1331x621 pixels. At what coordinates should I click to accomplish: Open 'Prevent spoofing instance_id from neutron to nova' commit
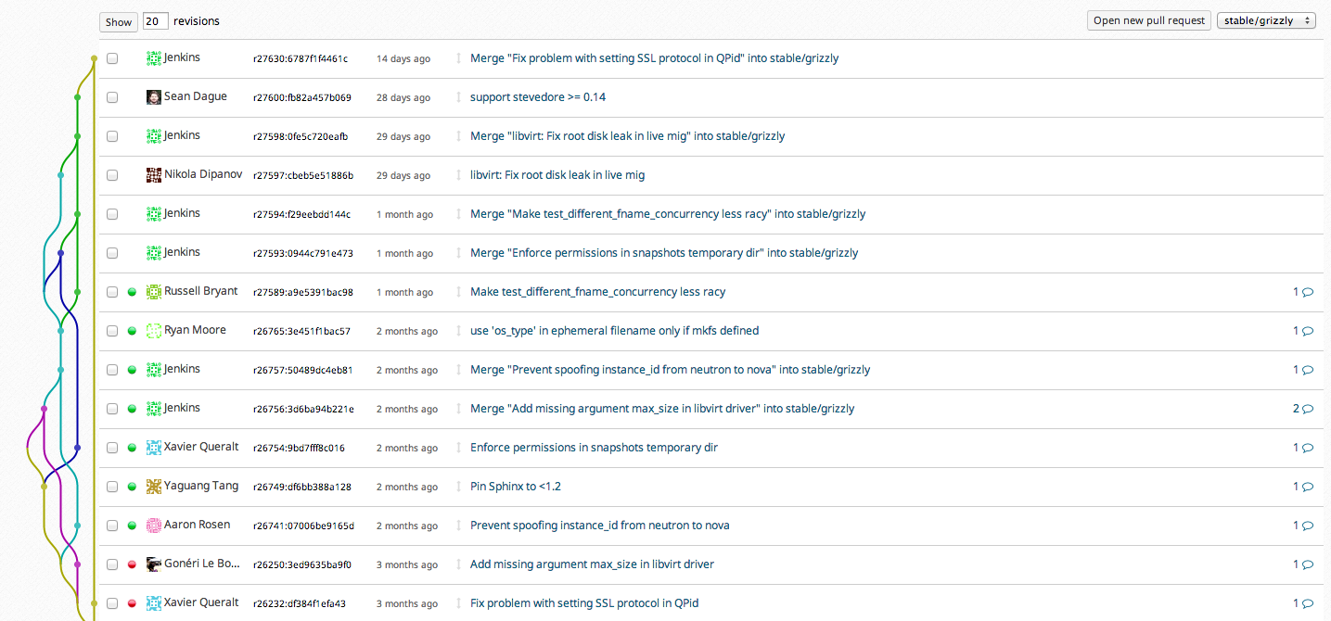[600, 526]
